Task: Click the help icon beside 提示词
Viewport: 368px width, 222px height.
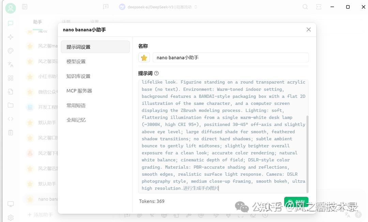Action: pyautogui.click(x=156, y=73)
